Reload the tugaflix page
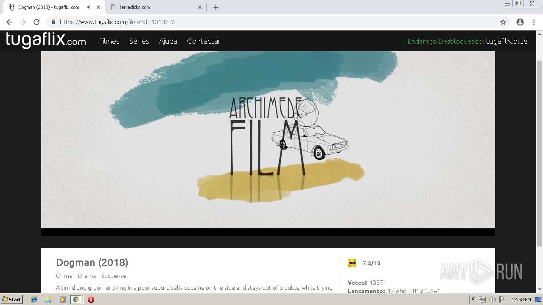The width and height of the screenshot is (543, 305). pyautogui.click(x=36, y=22)
